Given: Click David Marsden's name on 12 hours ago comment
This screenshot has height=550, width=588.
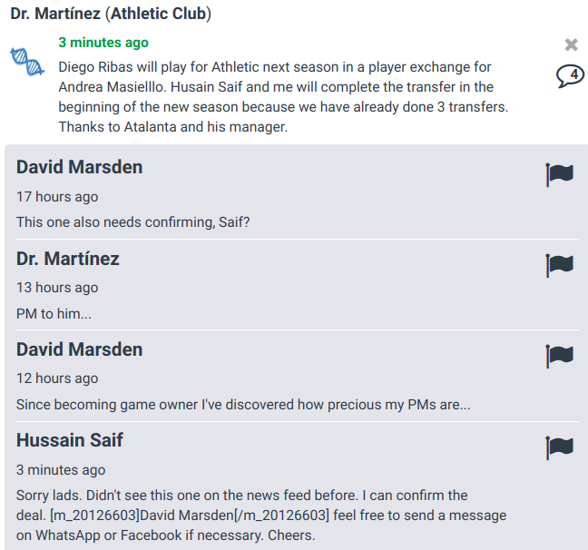Looking at the screenshot, I should coord(79,349).
